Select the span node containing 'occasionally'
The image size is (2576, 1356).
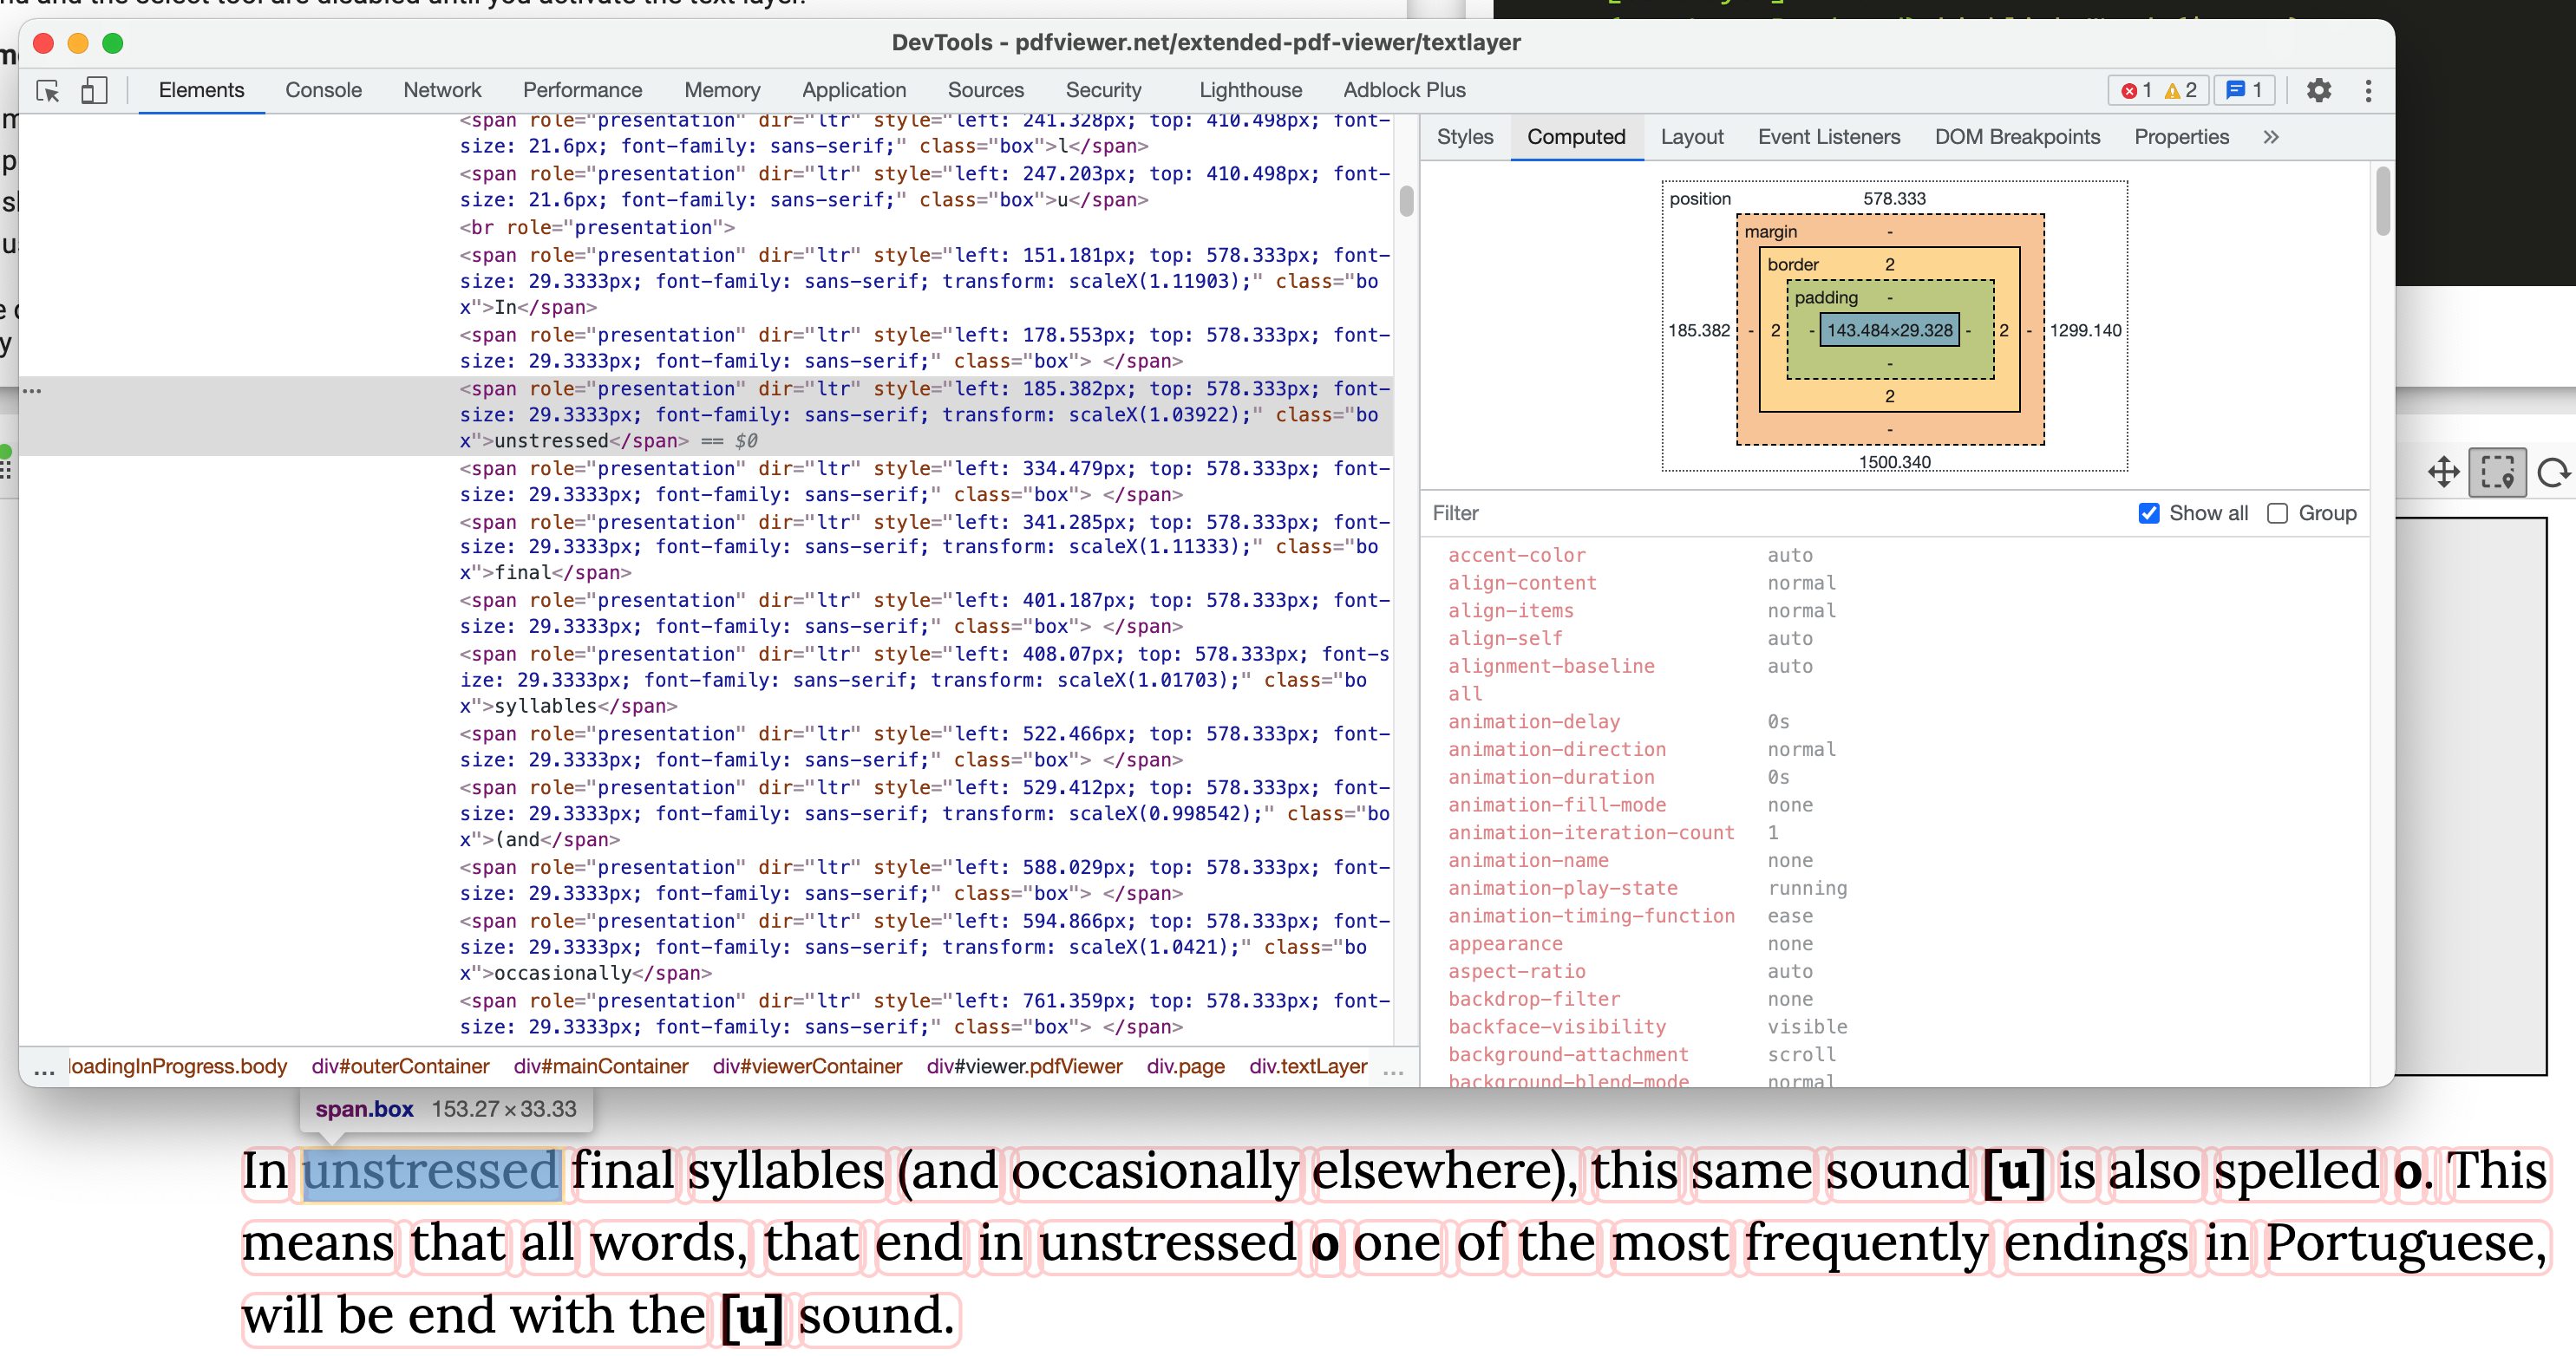[924, 948]
